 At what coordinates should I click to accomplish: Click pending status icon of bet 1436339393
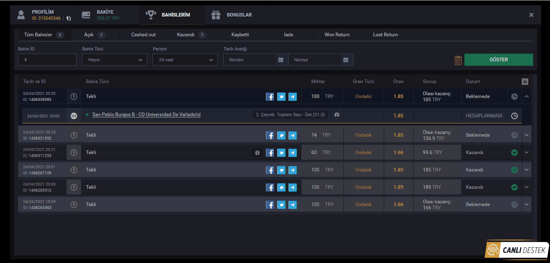(514, 96)
